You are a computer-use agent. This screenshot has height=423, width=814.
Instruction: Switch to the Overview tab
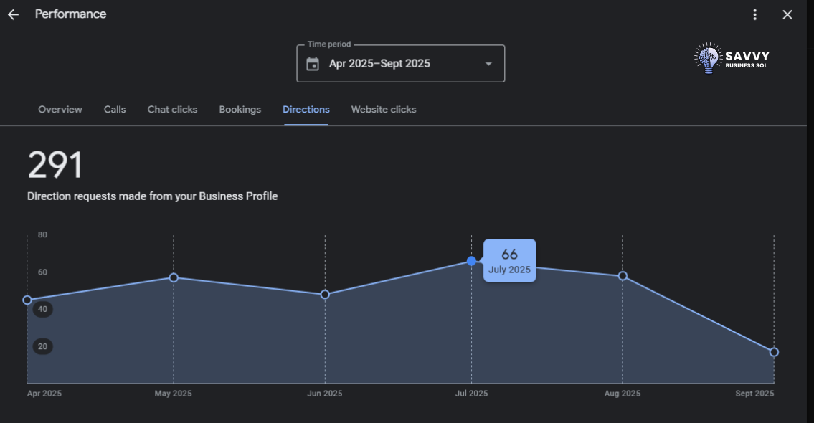(x=60, y=110)
